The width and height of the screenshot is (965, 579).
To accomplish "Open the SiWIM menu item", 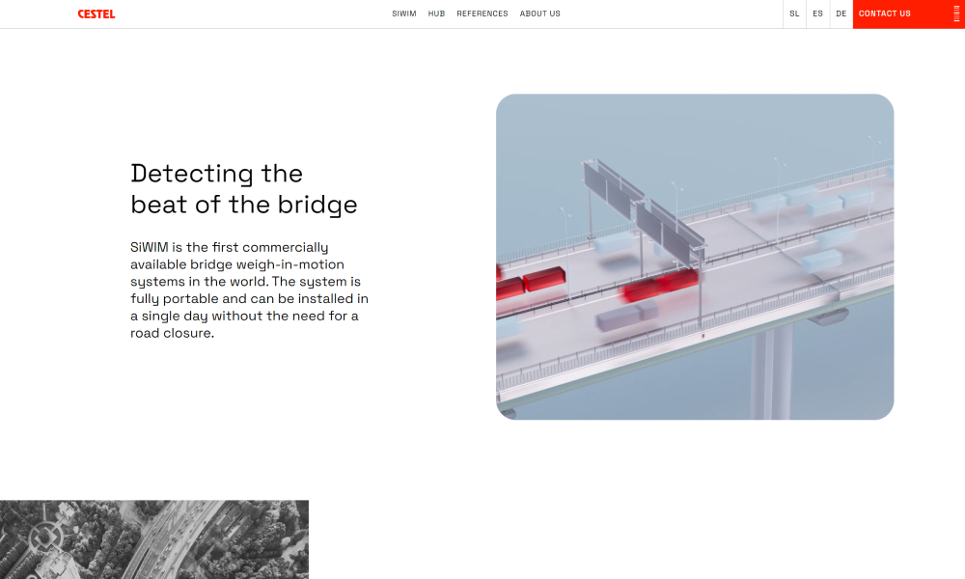I will (x=404, y=14).
